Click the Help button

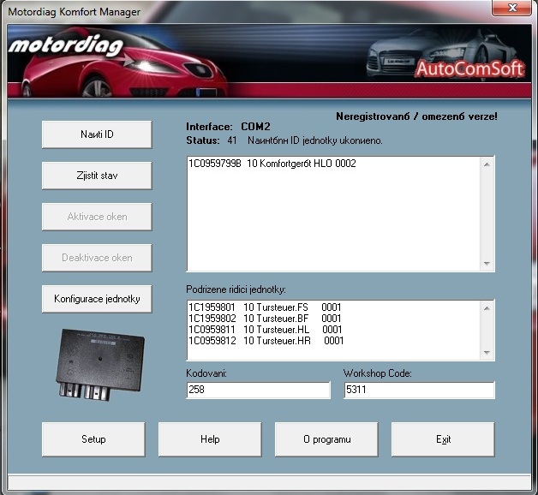point(210,439)
